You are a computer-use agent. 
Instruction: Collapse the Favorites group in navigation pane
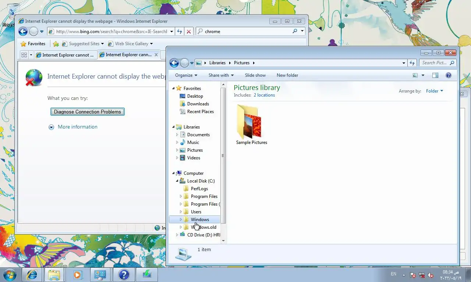click(173, 88)
